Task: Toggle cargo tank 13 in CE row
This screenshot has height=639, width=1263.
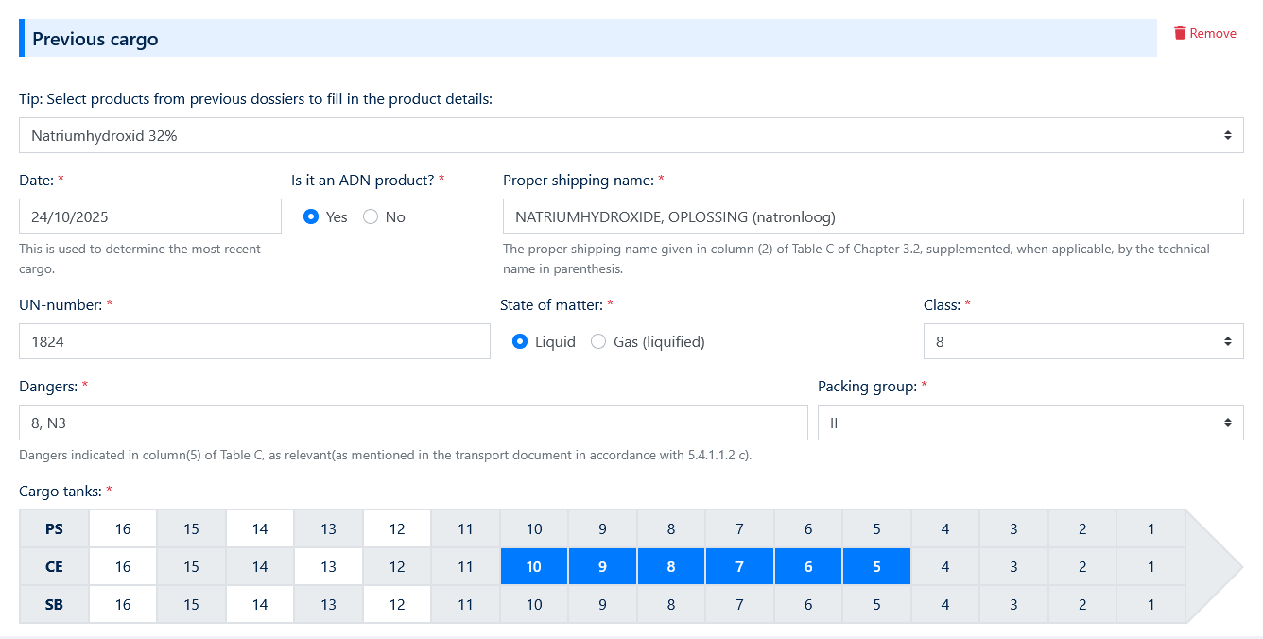Action: (x=328, y=566)
